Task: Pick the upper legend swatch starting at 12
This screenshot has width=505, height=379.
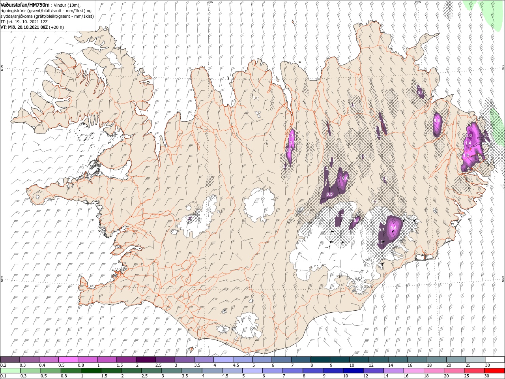Action: coord(378,360)
